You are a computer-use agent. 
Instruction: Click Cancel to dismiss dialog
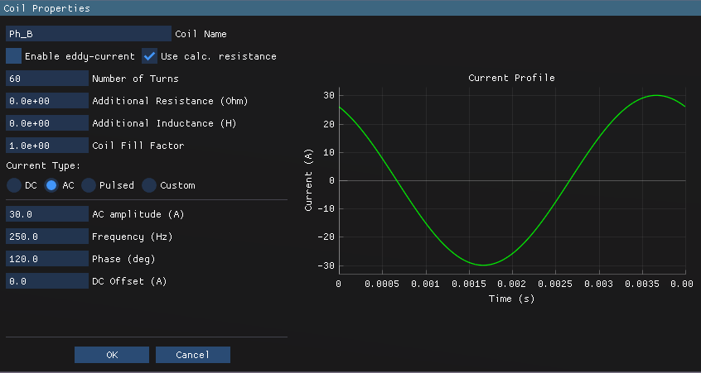click(193, 355)
